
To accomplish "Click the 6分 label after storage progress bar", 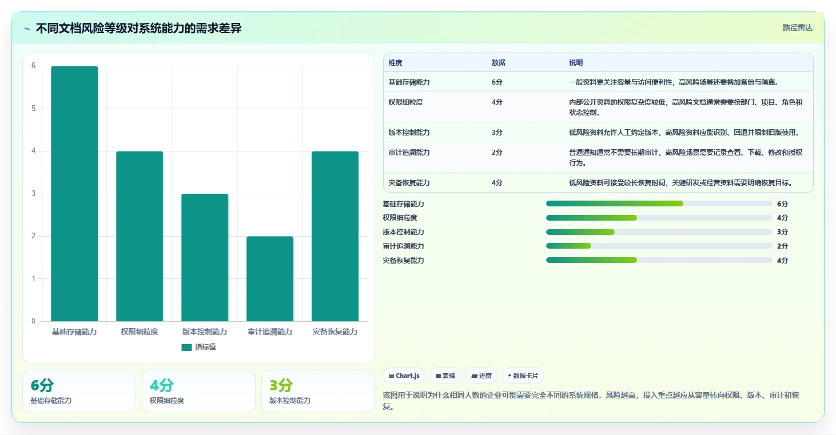I will click(x=782, y=203).
